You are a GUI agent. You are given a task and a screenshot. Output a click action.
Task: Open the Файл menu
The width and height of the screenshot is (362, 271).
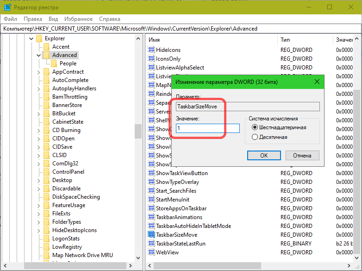point(11,19)
